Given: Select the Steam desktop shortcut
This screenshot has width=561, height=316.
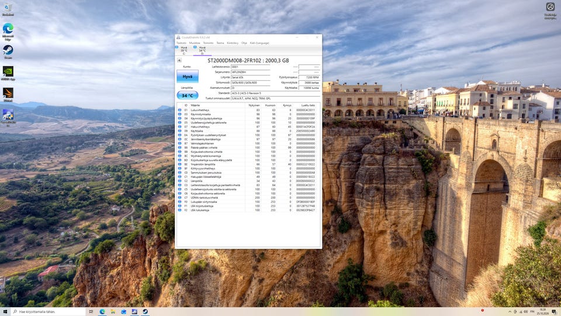Looking at the screenshot, I should 8,52.
